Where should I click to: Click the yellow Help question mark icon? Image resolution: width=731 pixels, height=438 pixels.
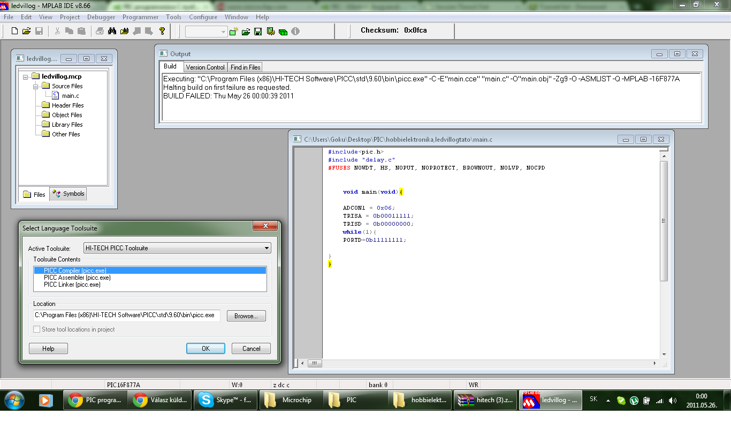(x=162, y=32)
